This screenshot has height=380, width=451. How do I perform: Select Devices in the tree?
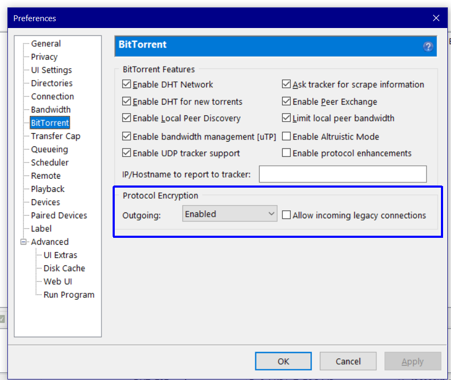click(45, 202)
